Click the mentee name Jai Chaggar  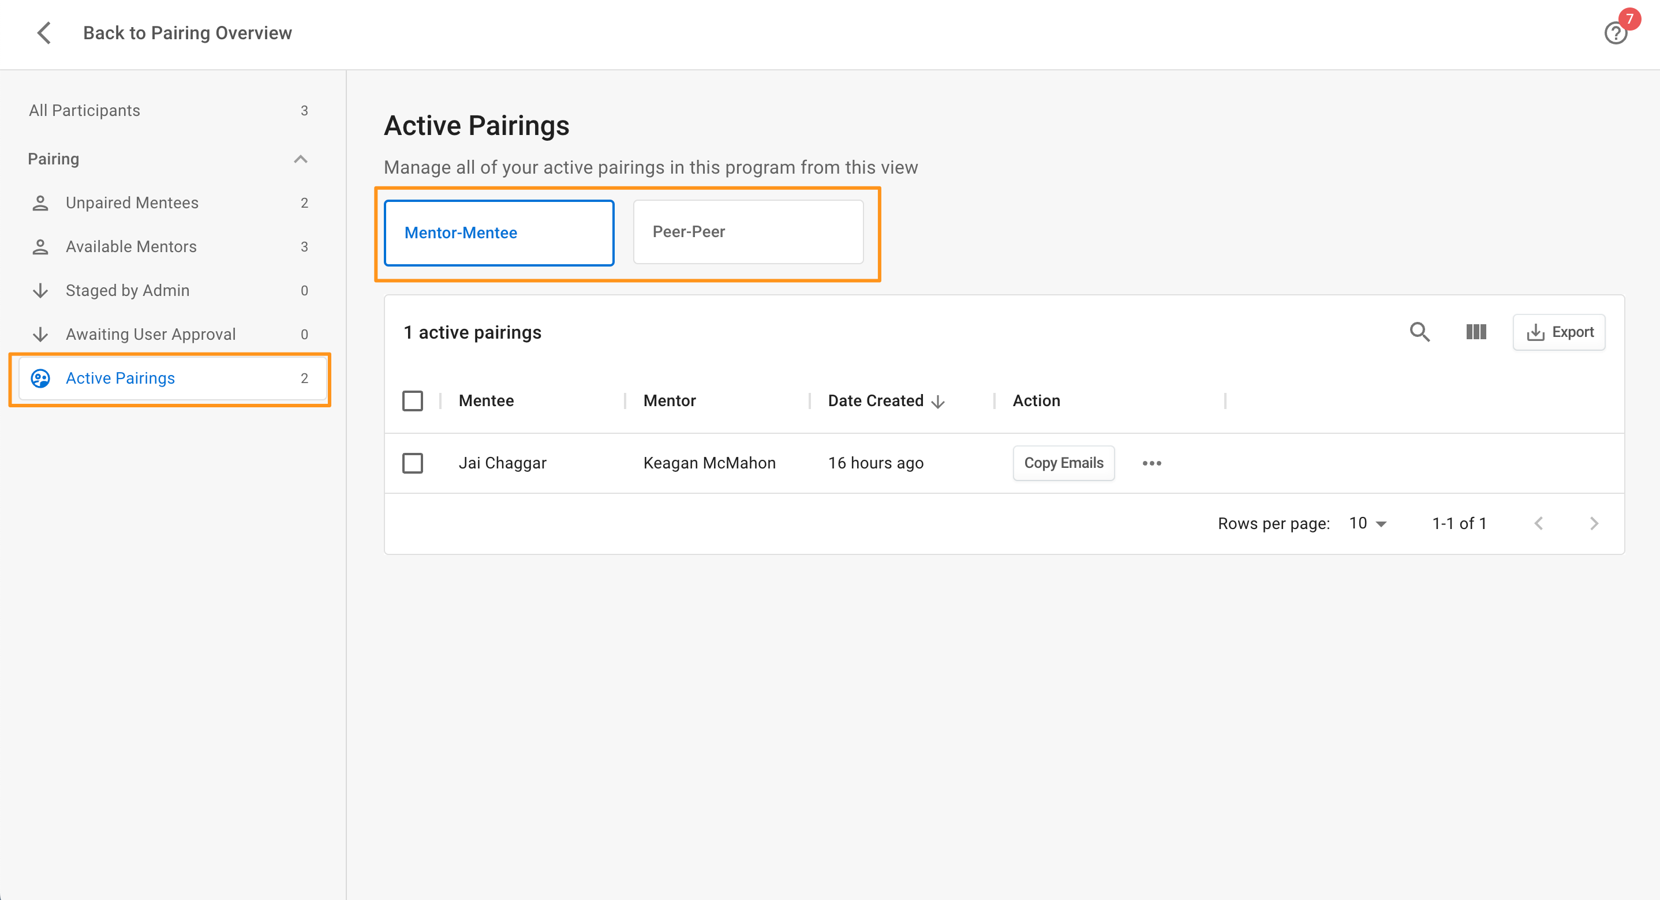[x=502, y=463]
